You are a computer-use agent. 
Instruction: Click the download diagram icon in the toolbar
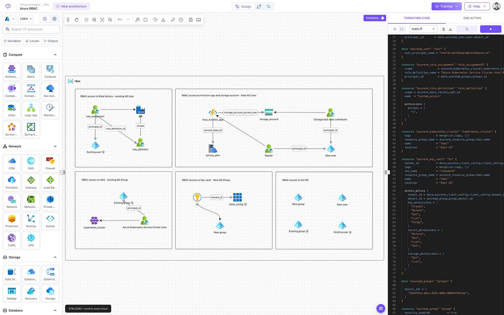(163, 19)
